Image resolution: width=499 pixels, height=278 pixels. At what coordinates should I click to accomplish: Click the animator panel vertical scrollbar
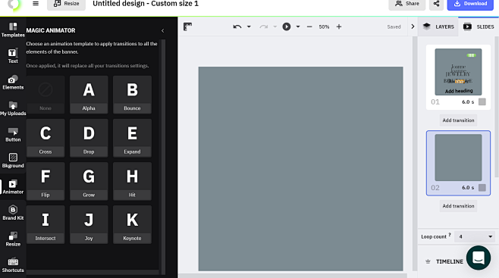point(163,156)
